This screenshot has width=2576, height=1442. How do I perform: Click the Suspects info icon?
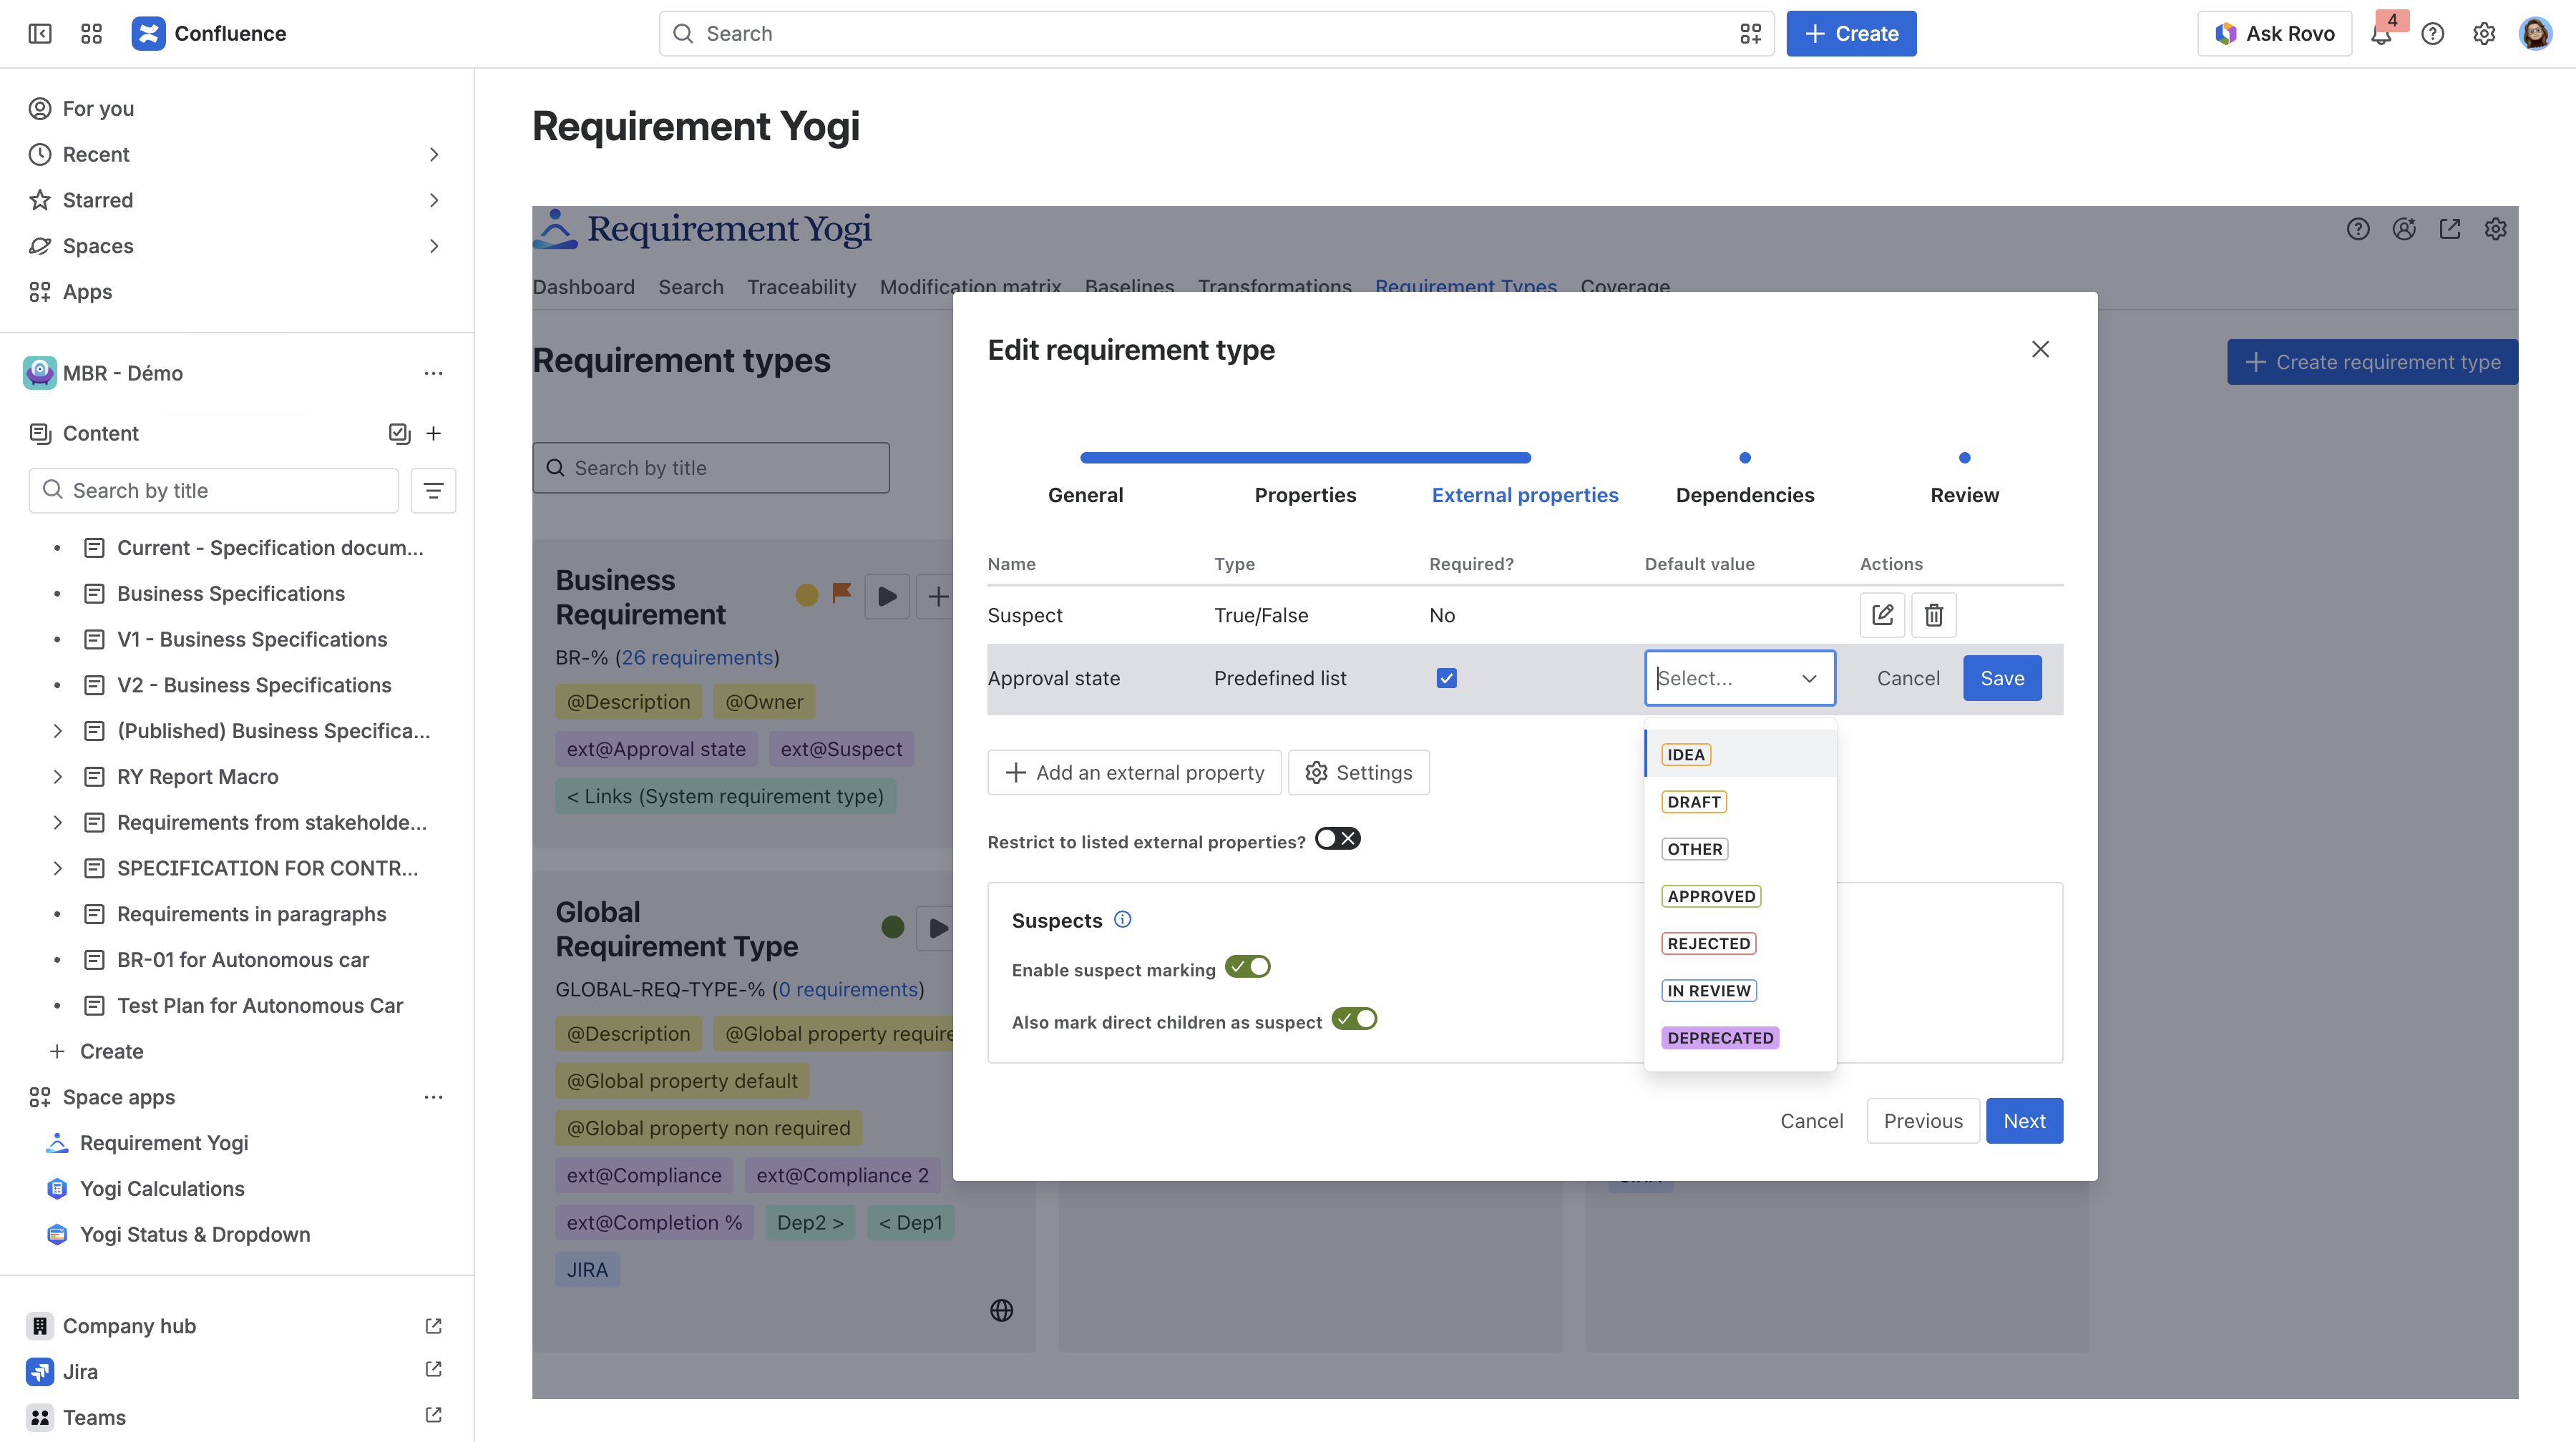tap(1123, 919)
